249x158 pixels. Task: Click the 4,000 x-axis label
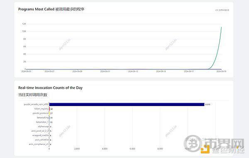pyautogui.click(x=105, y=149)
